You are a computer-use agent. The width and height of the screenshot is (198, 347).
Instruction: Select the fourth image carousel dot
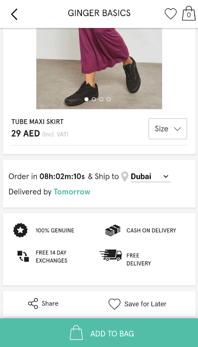108,99
